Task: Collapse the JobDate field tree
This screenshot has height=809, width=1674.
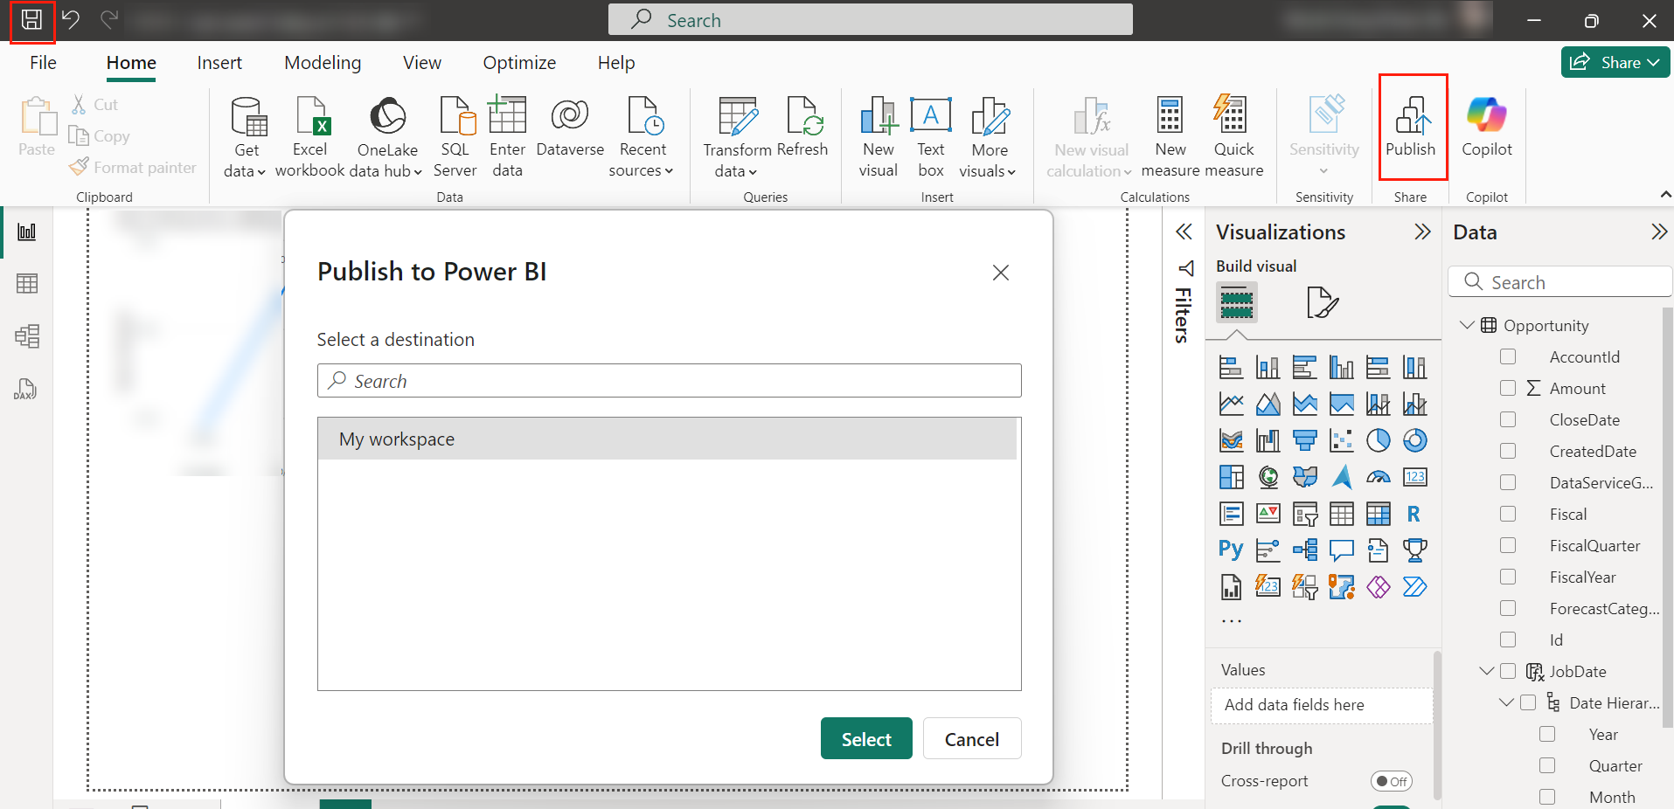Action: coord(1486,671)
